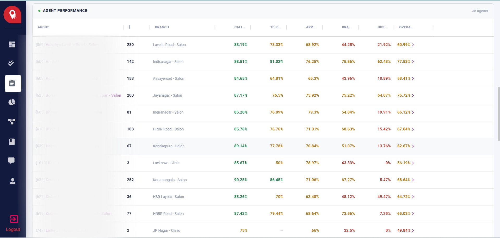
Task: Expand details for 60.99% overall row
Action: [413, 45]
